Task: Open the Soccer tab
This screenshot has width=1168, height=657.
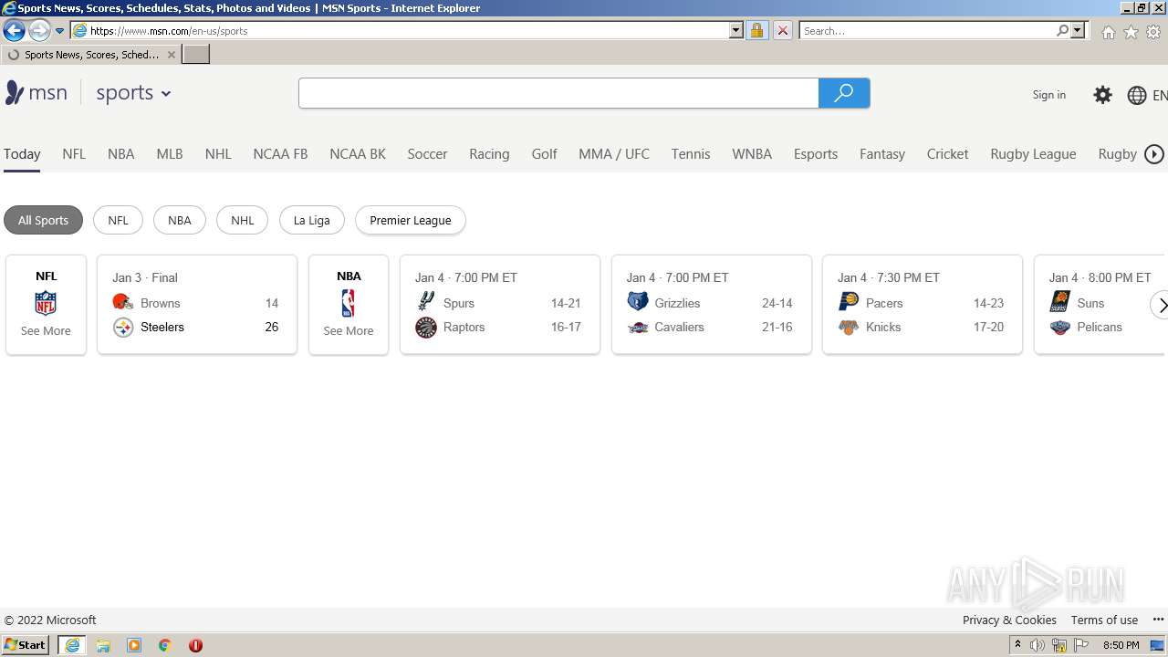Action: pyautogui.click(x=427, y=154)
